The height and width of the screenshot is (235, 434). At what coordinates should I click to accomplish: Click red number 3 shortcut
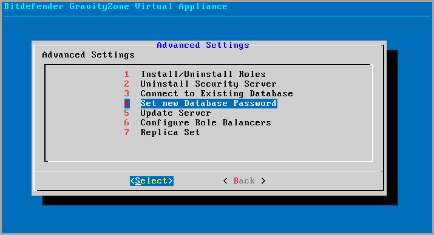126,94
